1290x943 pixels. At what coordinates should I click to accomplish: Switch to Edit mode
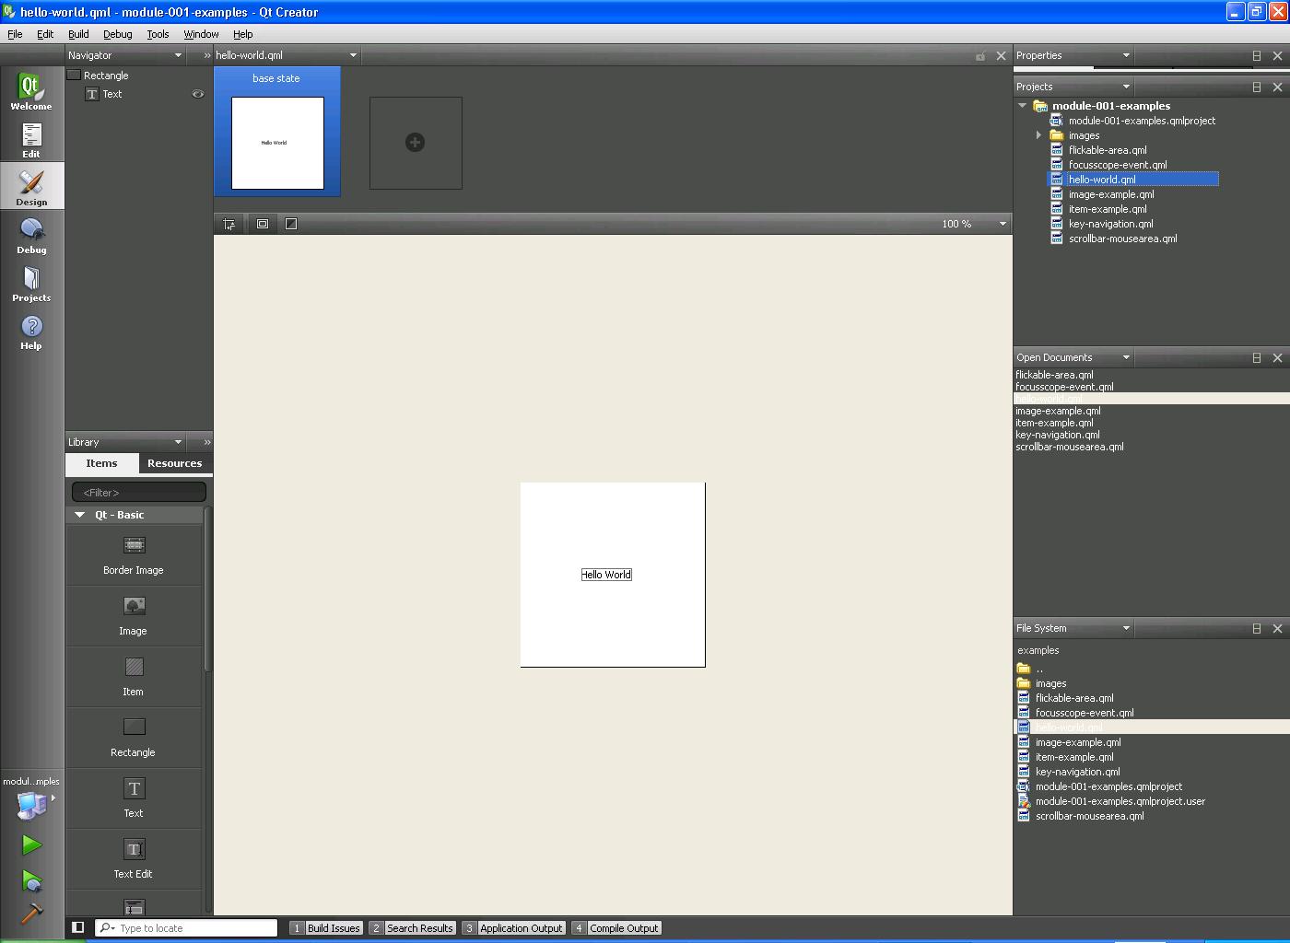pyautogui.click(x=31, y=140)
